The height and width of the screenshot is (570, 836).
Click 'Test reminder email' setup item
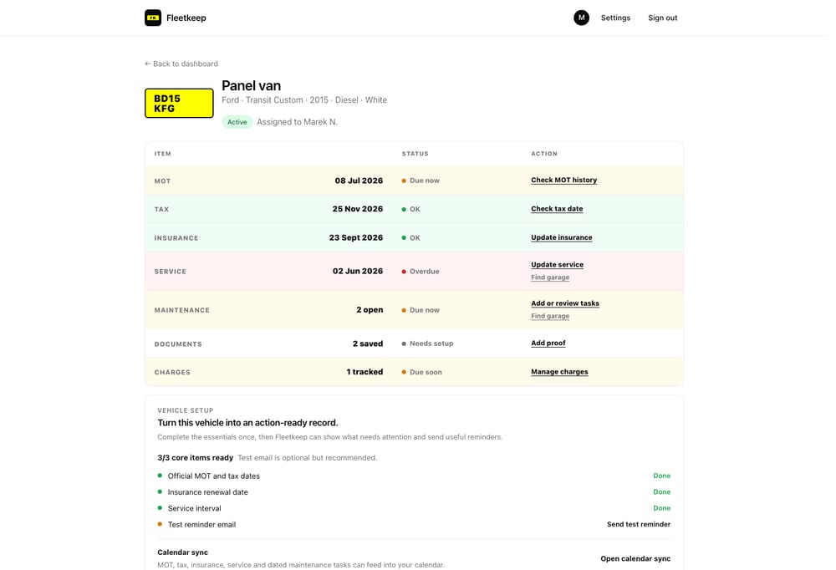pyautogui.click(x=201, y=525)
